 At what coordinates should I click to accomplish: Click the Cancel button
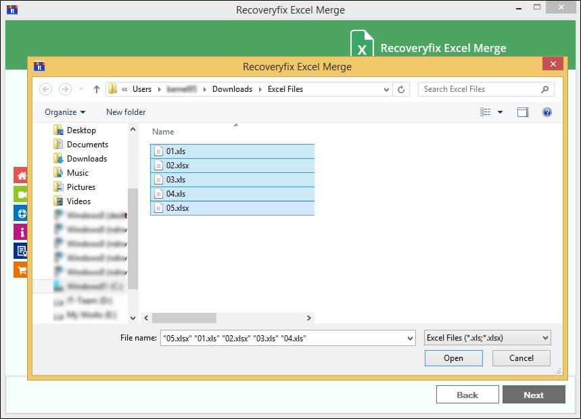tap(521, 358)
